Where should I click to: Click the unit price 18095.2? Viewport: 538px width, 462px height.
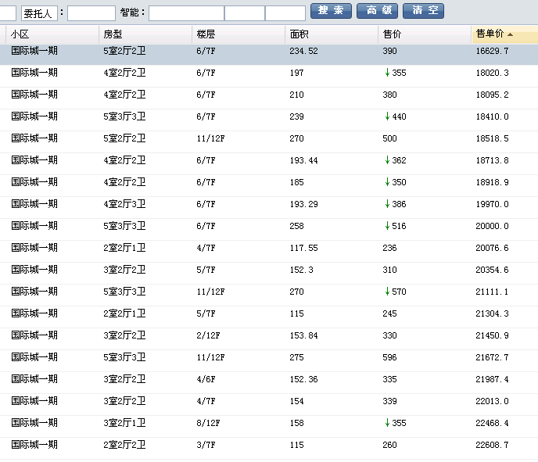[492, 95]
